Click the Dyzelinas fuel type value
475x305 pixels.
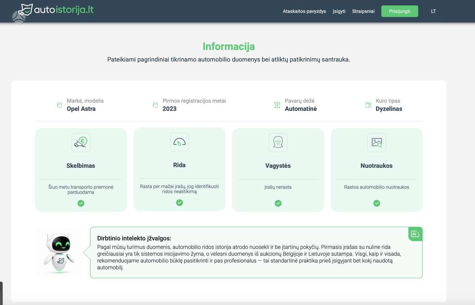click(389, 109)
